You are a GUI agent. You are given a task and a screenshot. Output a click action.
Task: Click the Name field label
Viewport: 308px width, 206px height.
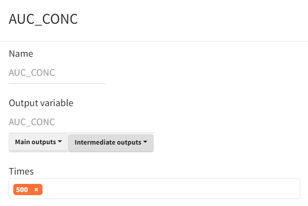[21, 54]
